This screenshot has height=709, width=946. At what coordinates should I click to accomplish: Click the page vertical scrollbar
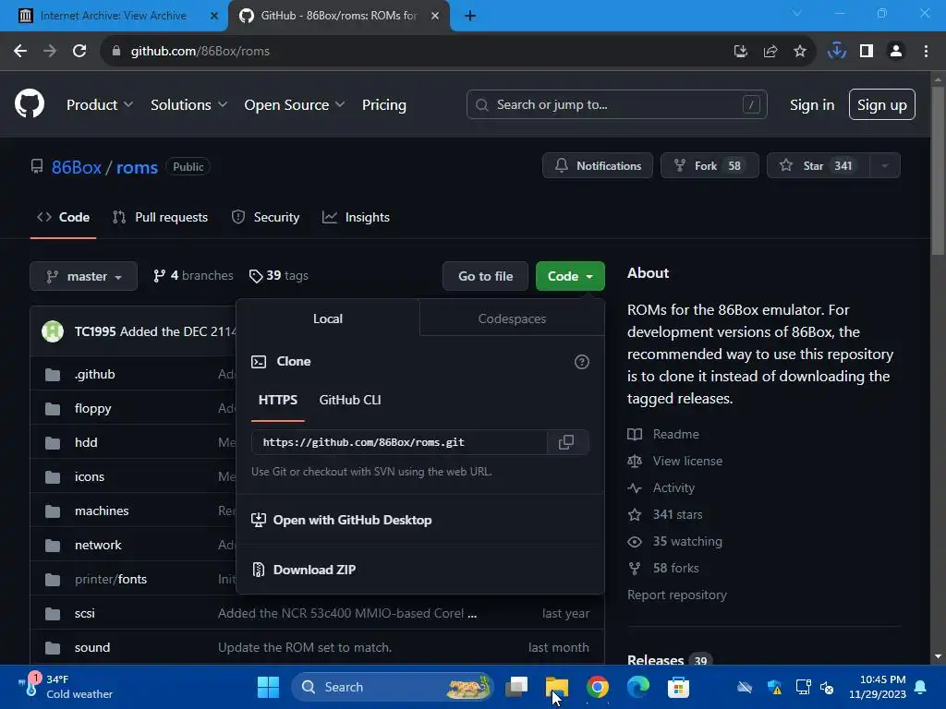point(938,171)
